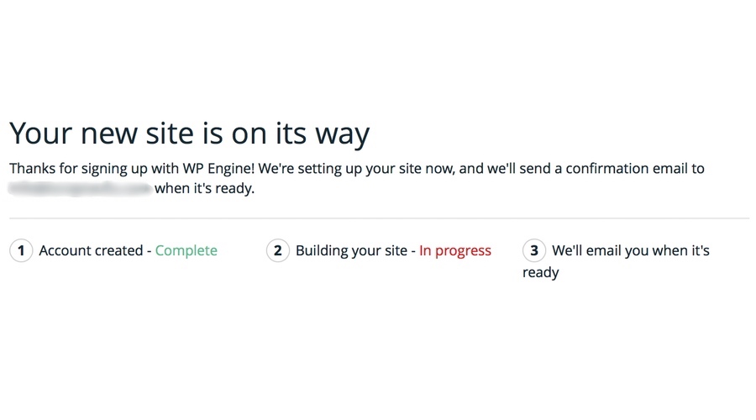Click the word Your in the heading
The image size is (756, 420).
click(40, 134)
